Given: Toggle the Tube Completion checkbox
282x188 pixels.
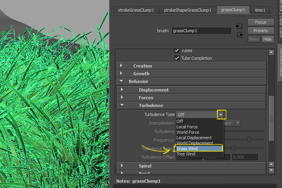Looking at the screenshot, I should pyautogui.click(x=177, y=58).
